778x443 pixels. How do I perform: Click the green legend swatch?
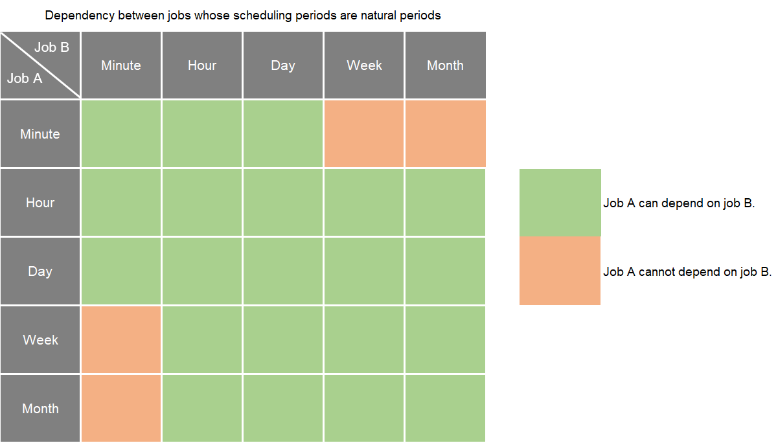pyautogui.click(x=560, y=203)
